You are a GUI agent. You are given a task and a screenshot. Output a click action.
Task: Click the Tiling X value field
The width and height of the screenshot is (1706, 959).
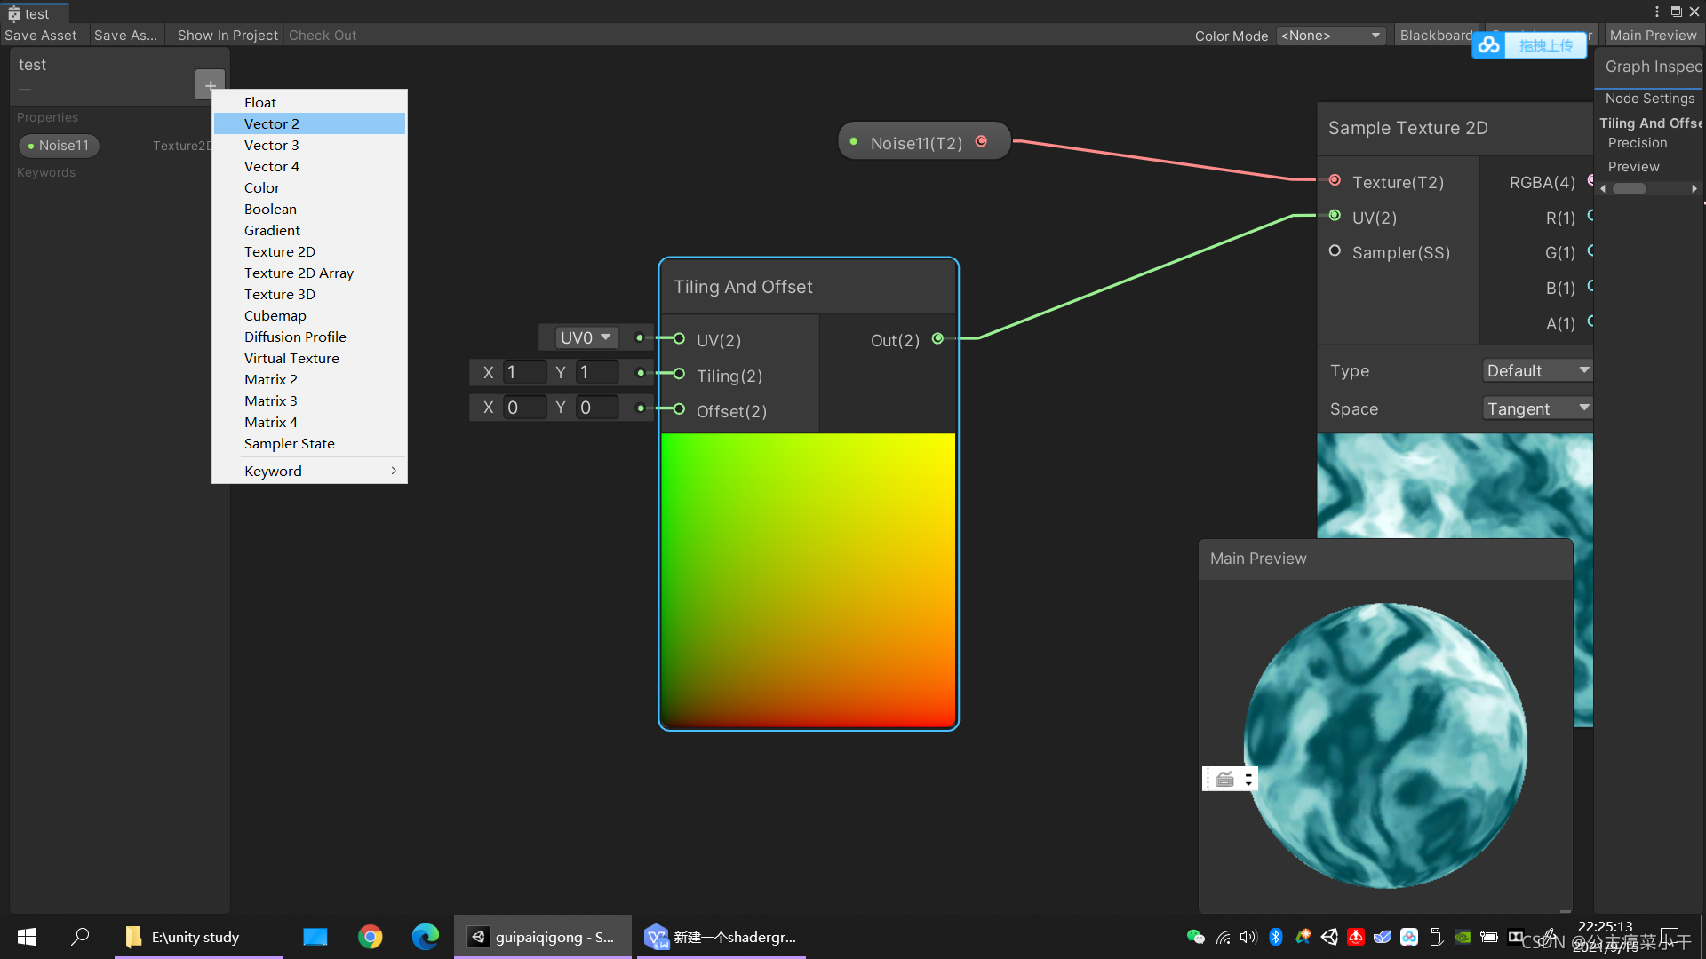pyautogui.click(x=524, y=372)
